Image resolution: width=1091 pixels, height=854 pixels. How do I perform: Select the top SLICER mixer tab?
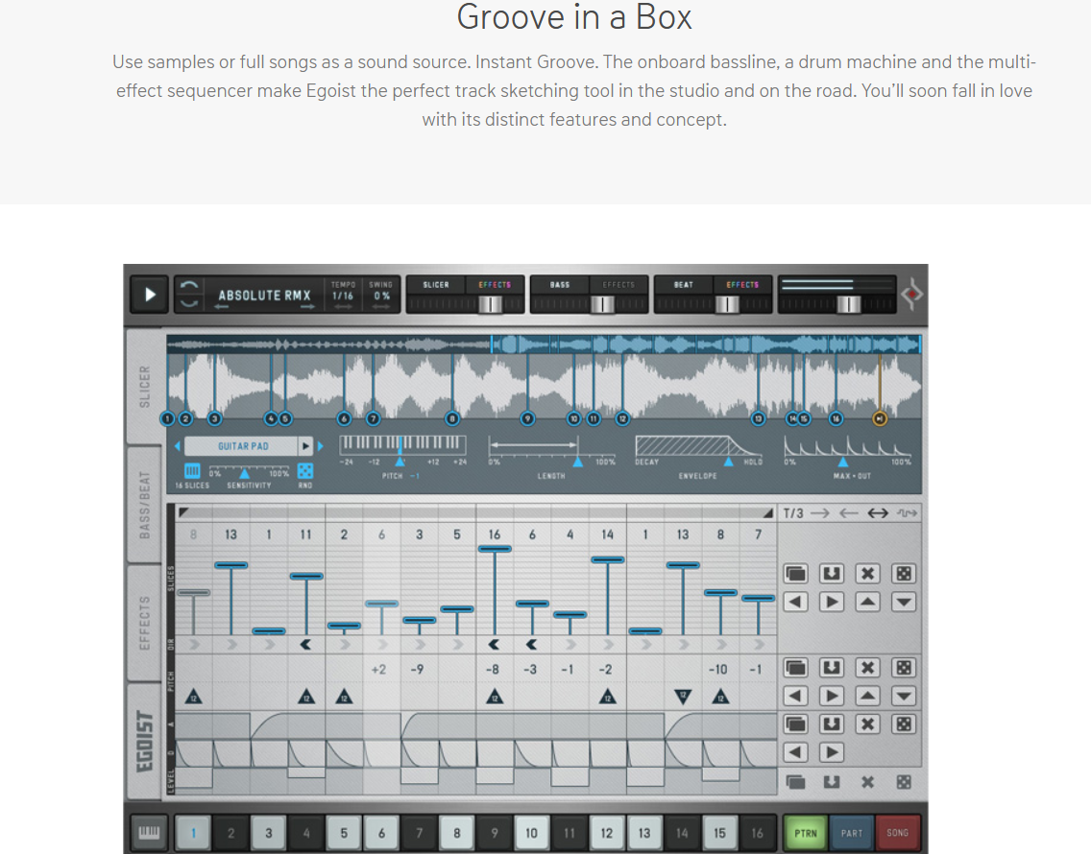tap(436, 284)
